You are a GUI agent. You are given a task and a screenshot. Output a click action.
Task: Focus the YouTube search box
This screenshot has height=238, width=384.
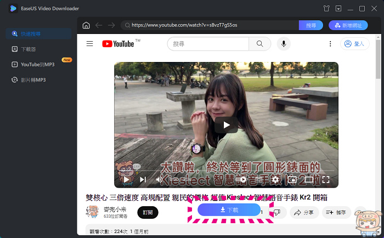pyautogui.click(x=208, y=44)
